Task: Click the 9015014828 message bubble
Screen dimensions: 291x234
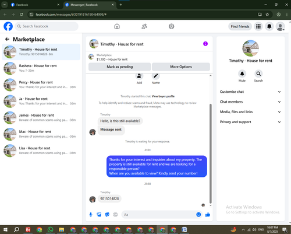Action: click(x=109, y=198)
